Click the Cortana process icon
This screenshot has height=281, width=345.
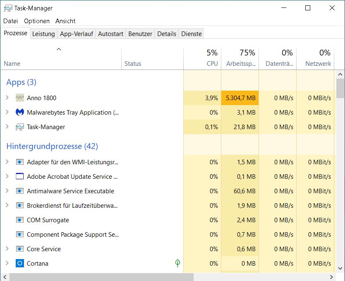20,264
